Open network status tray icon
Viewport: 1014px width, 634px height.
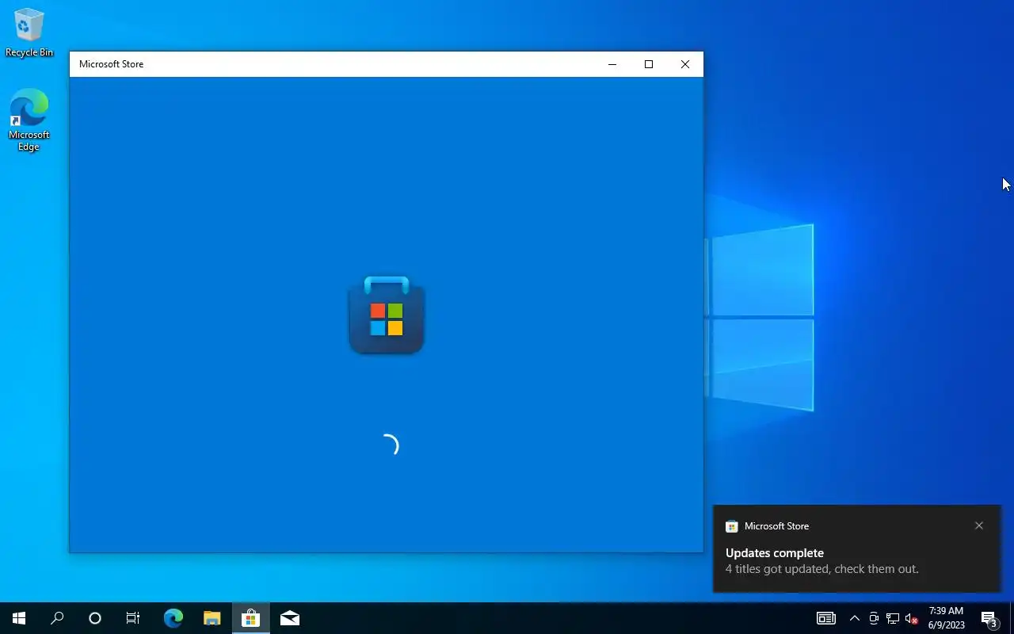click(893, 618)
